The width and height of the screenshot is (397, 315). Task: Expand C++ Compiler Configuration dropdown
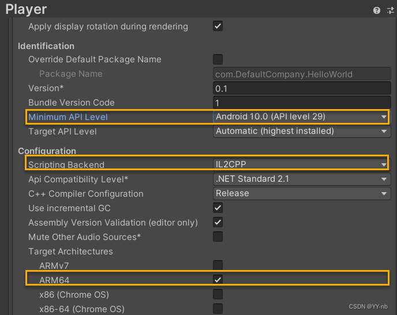point(301,193)
